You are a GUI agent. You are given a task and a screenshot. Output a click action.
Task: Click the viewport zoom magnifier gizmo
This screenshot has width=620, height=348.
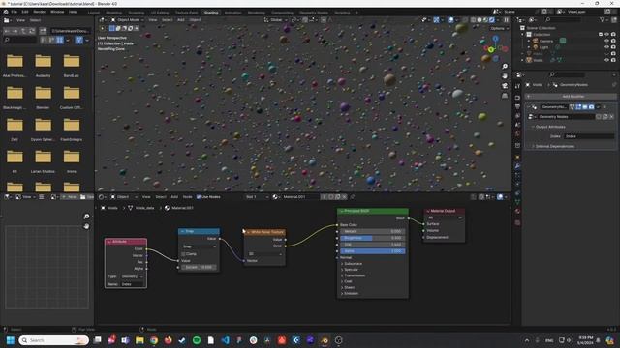[x=505, y=67]
